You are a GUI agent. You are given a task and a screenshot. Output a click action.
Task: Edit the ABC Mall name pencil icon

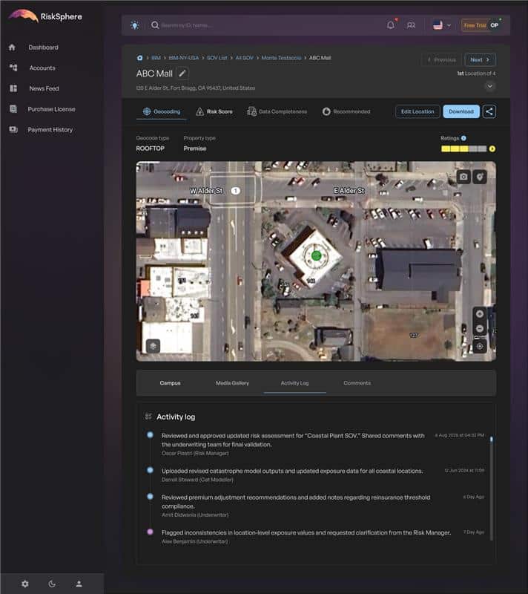(183, 74)
